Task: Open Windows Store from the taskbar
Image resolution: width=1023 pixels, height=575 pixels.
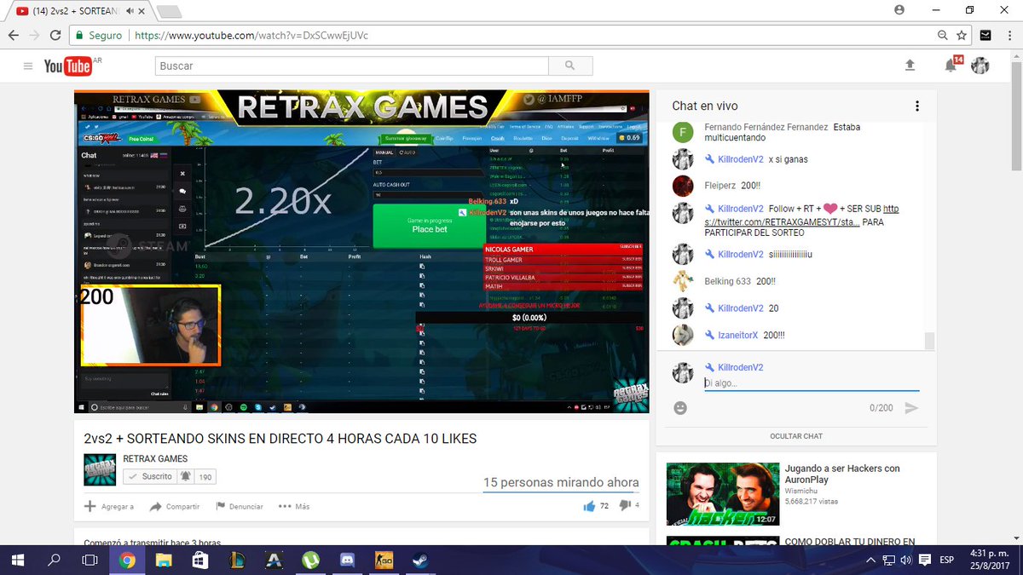Action: tap(200, 560)
